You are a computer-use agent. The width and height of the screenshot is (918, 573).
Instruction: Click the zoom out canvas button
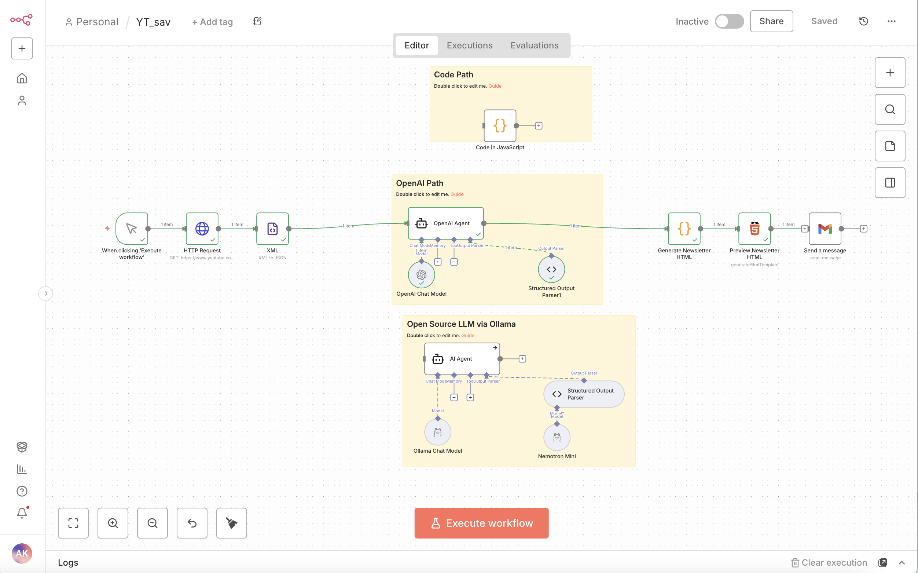click(x=152, y=523)
